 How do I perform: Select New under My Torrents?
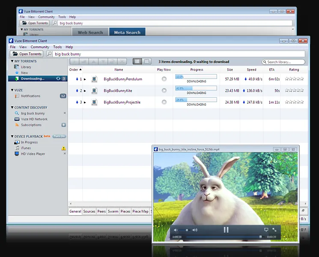tap(24, 73)
